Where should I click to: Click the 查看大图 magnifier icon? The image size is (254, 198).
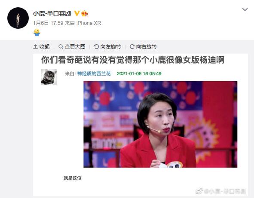pyautogui.click(x=61, y=47)
